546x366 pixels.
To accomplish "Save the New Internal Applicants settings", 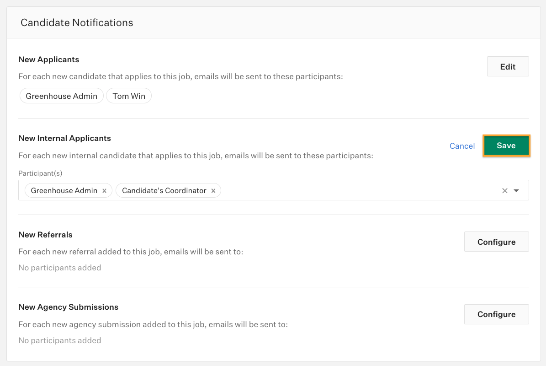I will (506, 145).
